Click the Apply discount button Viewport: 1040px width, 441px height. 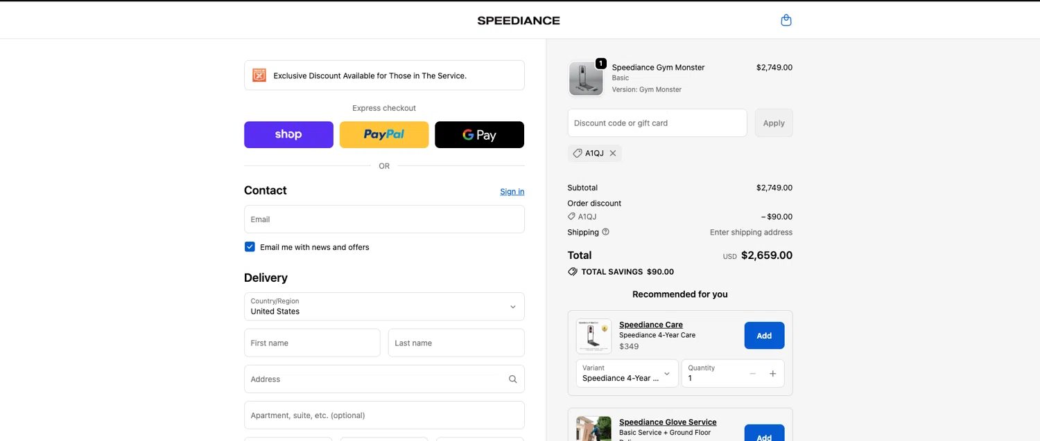point(774,123)
